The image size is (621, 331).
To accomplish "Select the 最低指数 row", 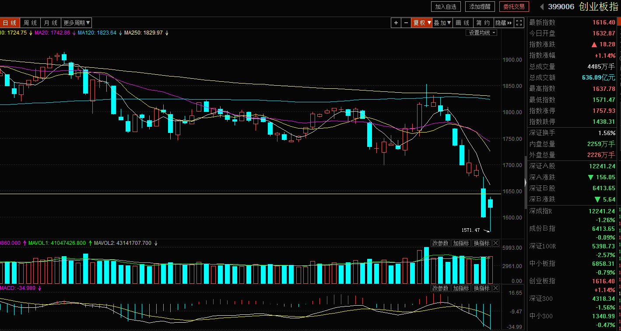I will [x=572, y=100].
